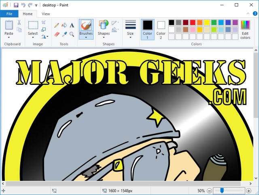
Task: Click the Crop icon in Image group
Action: [44, 22]
